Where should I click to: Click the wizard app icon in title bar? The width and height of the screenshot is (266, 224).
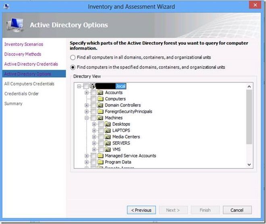pyautogui.click(x=6, y=6)
